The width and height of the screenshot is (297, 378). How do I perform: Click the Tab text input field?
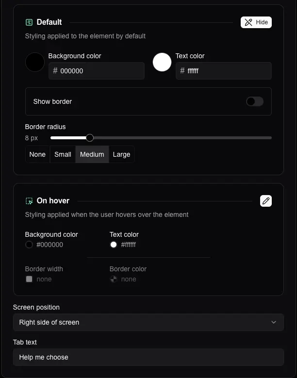[x=148, y=357]
